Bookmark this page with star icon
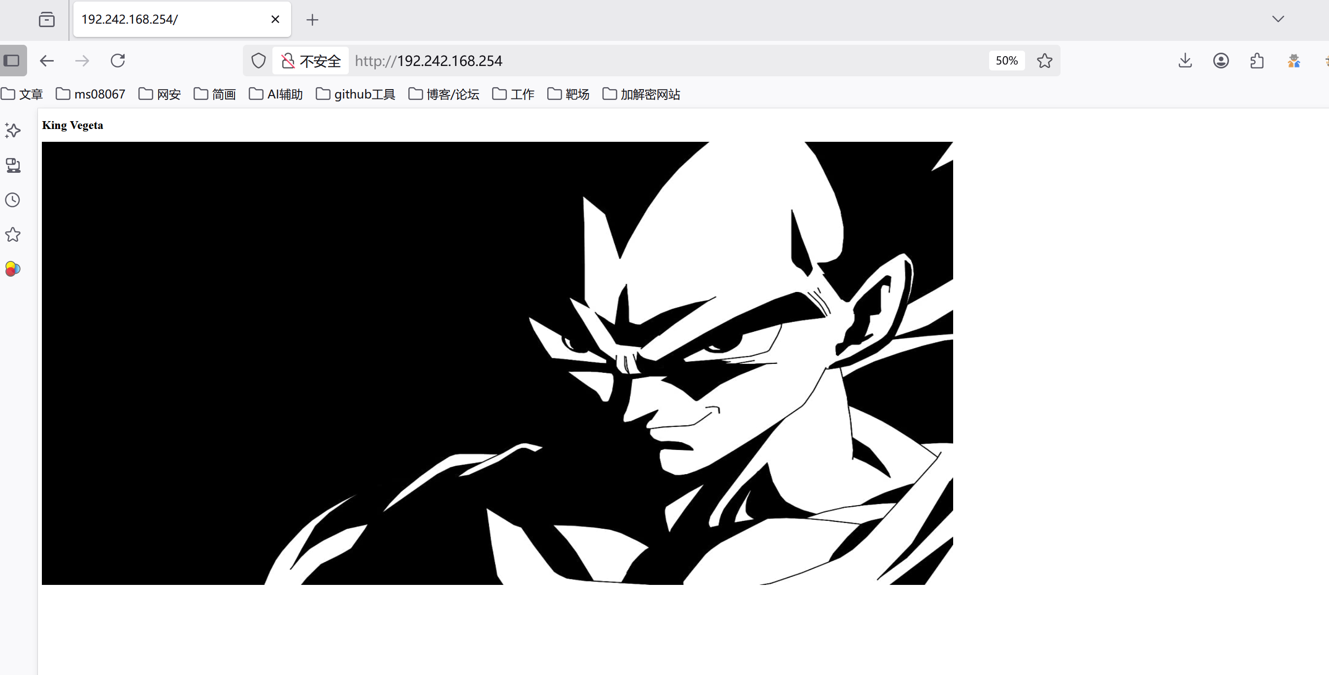This screenshot has height=675, width=1329. tap(1045, 61)
